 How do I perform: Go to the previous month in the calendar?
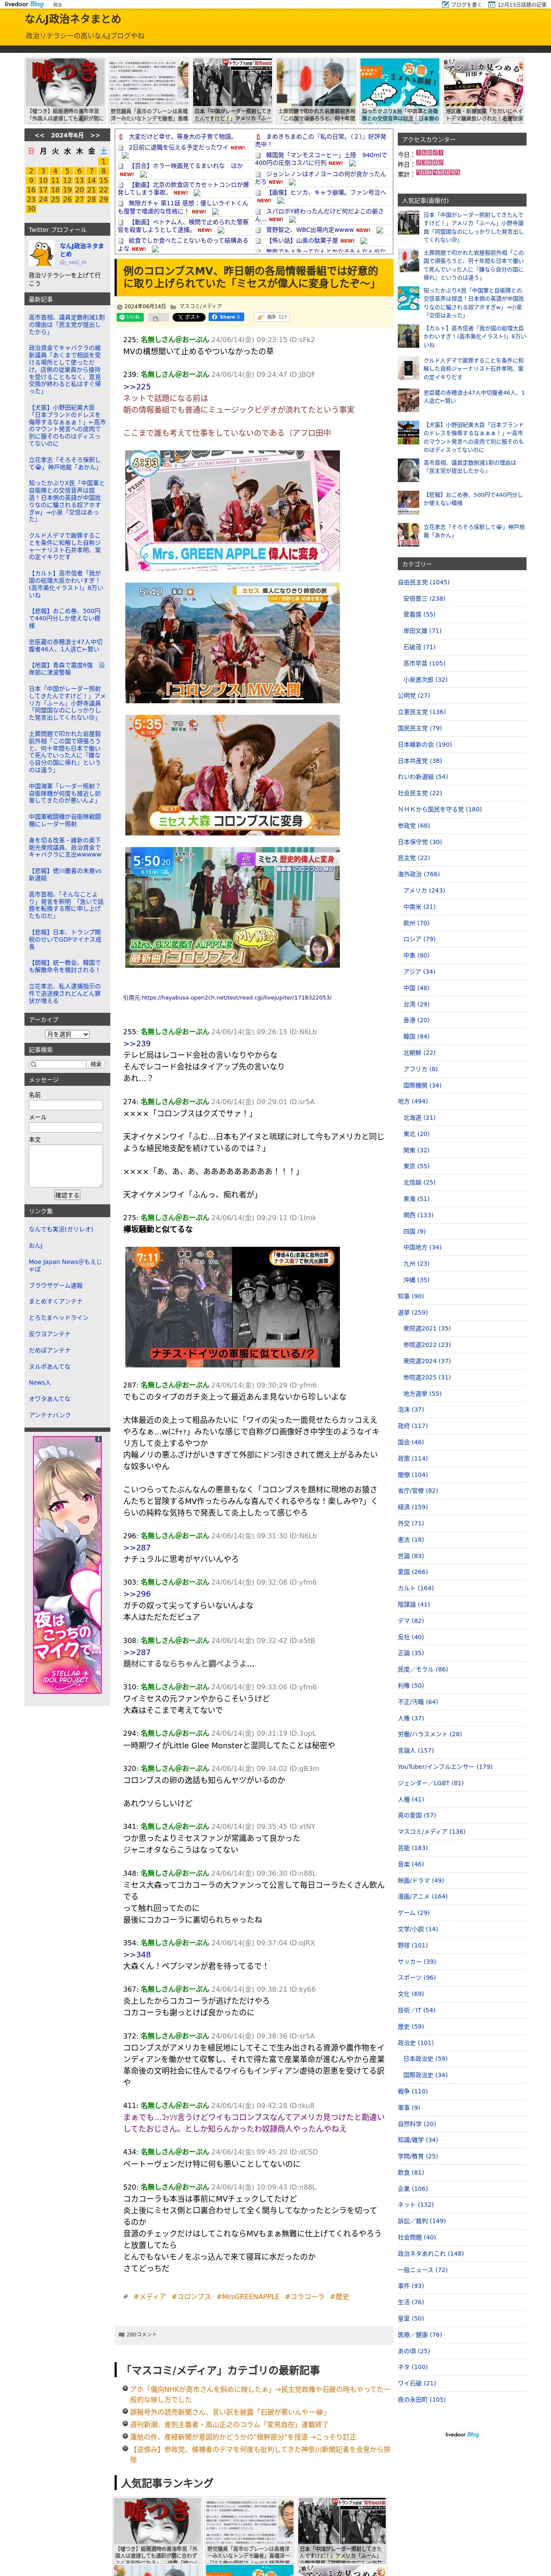39,135
